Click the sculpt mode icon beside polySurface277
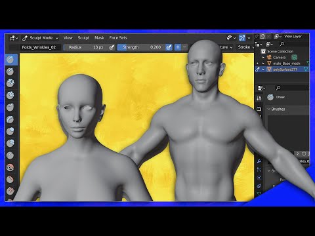Viewport: 315px width, 236px height. tap(258, 69)
